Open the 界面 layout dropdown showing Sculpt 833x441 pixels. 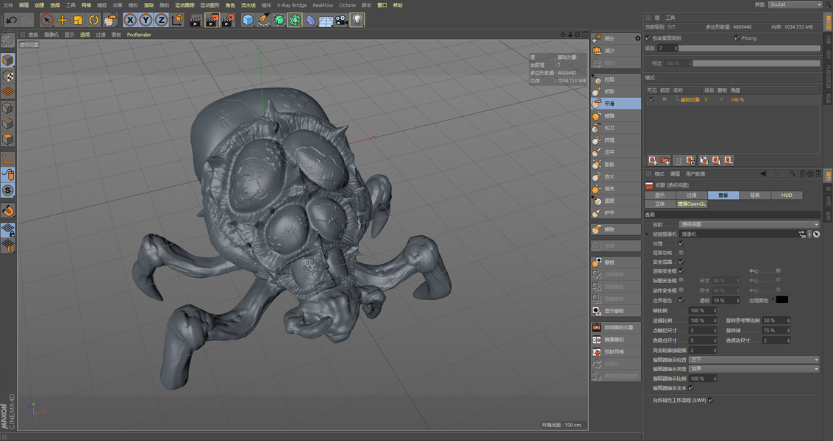coord(796,4)
